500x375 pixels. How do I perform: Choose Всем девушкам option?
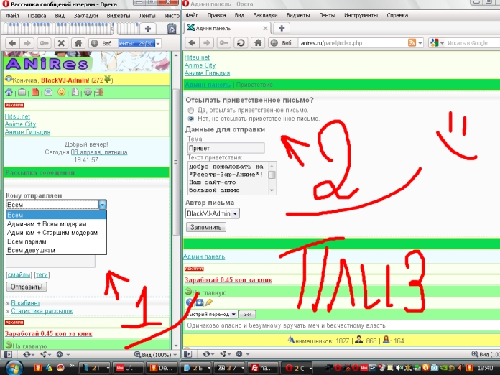tap(56, 250)
